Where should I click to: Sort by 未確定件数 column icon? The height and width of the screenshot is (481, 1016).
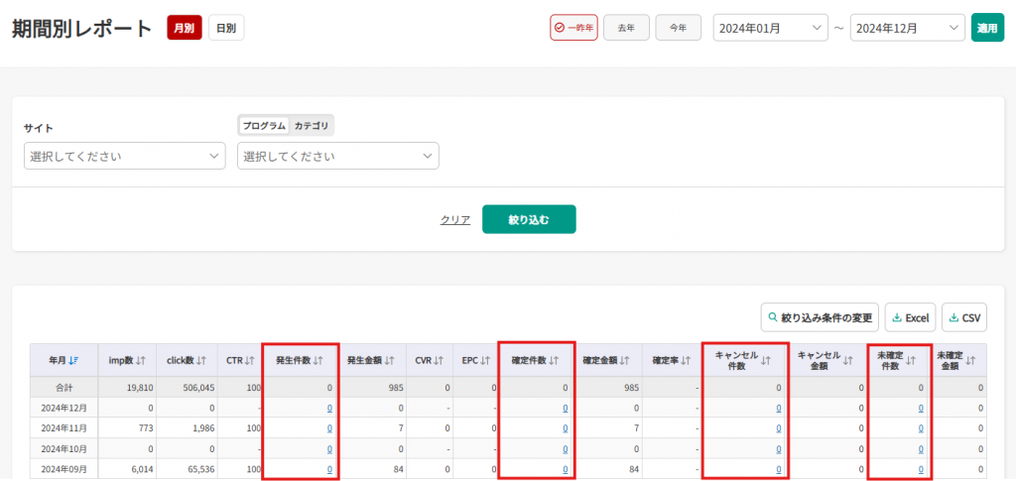(x=911, y=361)
